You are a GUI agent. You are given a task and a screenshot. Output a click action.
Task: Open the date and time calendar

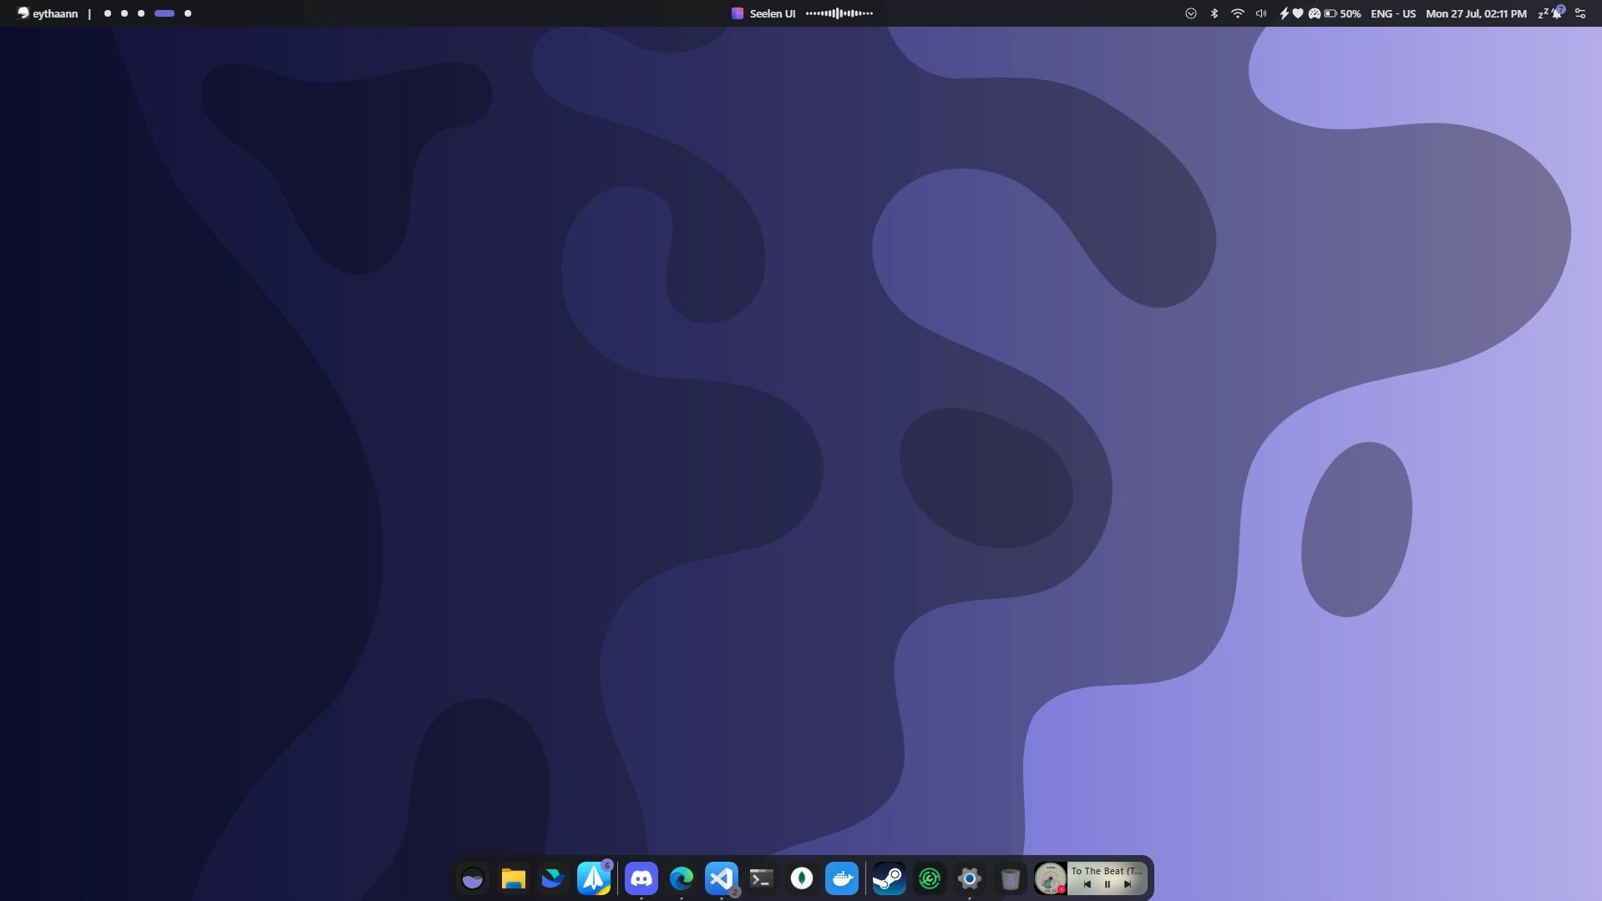1476,13
